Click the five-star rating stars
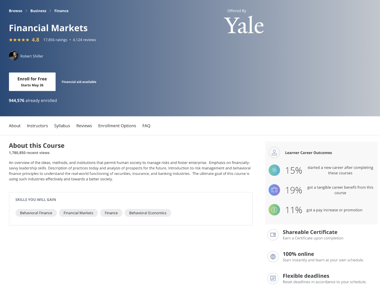Image resolution: width=380 pixels, height=285 pixels. [x=19, y=40]
